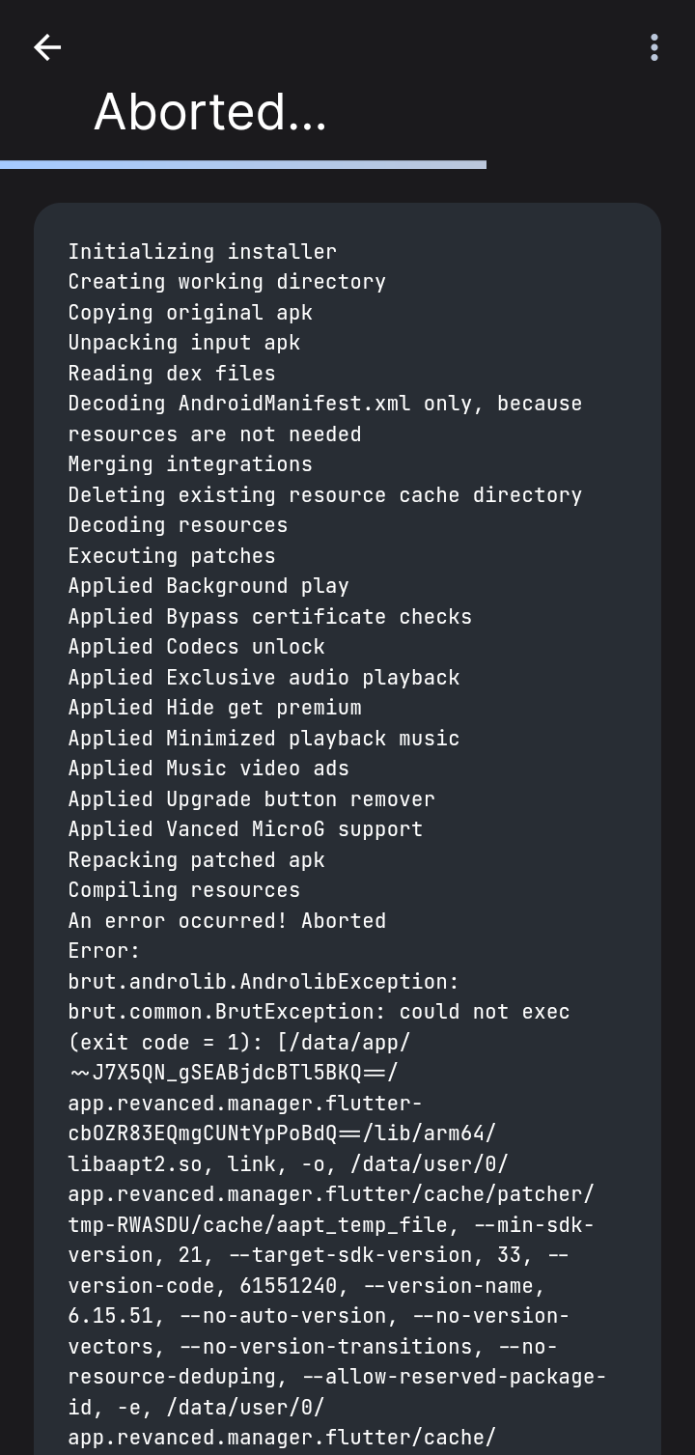The height and width of the screenshot is (1455, 695).
Task: Select the Compiling resources line
Action: tap(183, 889)
